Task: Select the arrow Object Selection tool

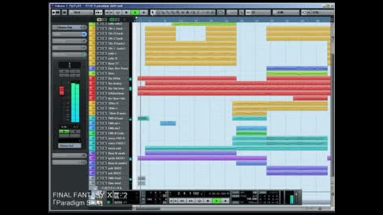Action: [153, 12]
